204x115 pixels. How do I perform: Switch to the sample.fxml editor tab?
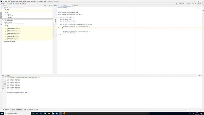click(75, 6)
